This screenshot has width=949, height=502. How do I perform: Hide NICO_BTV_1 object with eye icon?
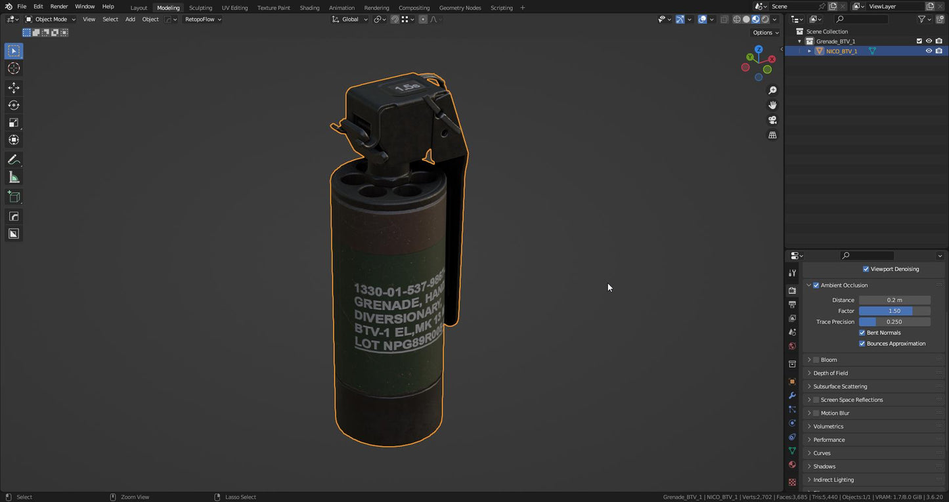[x=929, y=51]
